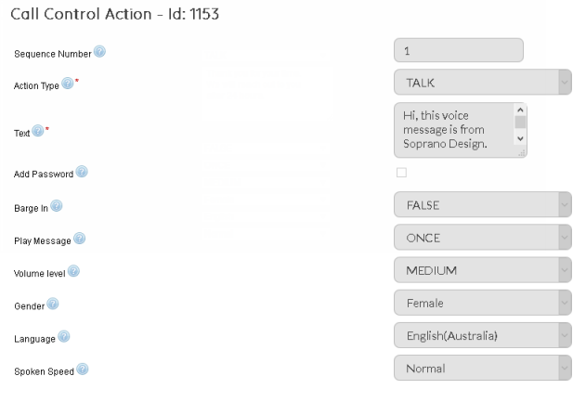Open Spoken Speed dropdown set to Normal
The image size is (586, 402).
point(482,369)
